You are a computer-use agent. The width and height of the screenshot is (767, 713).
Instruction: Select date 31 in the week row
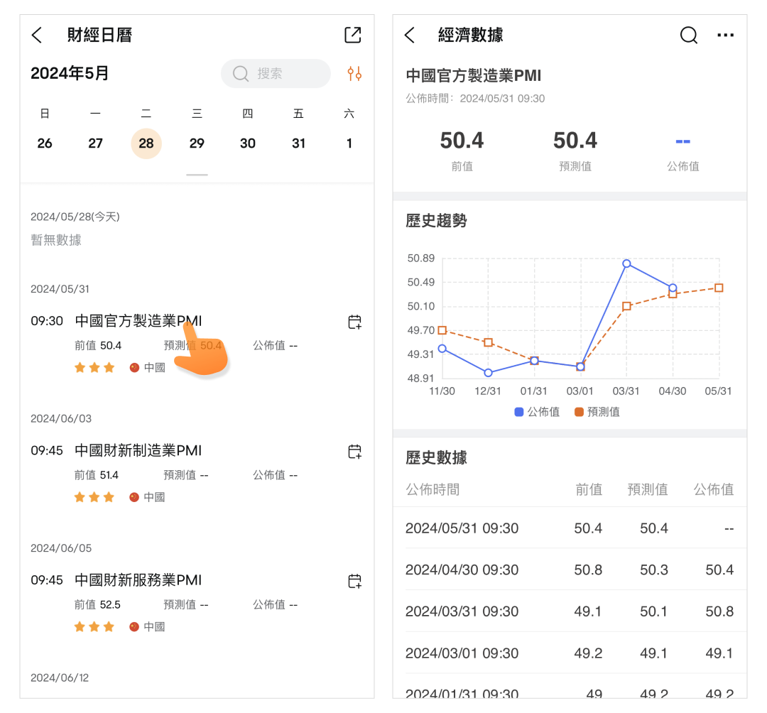point(298,143)
